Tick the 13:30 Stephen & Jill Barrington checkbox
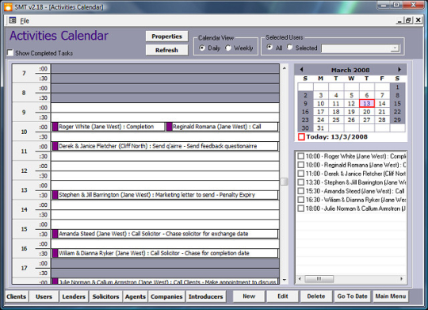This screenshot has height=310, width=428. pos(301,182)
